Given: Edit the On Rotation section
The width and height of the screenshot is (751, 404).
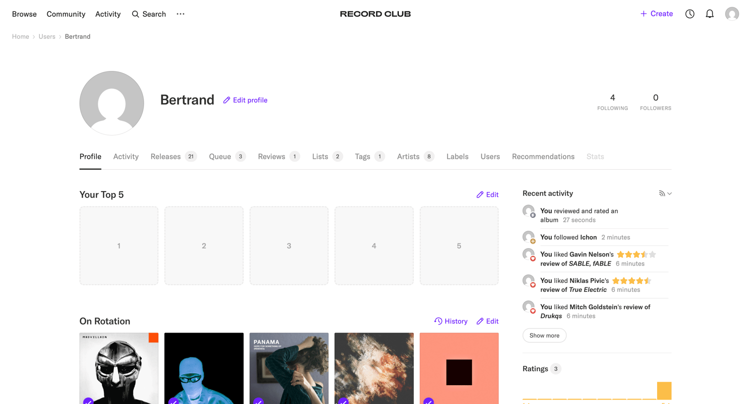Looking at the screenshot, I should [x=487, y=321].
